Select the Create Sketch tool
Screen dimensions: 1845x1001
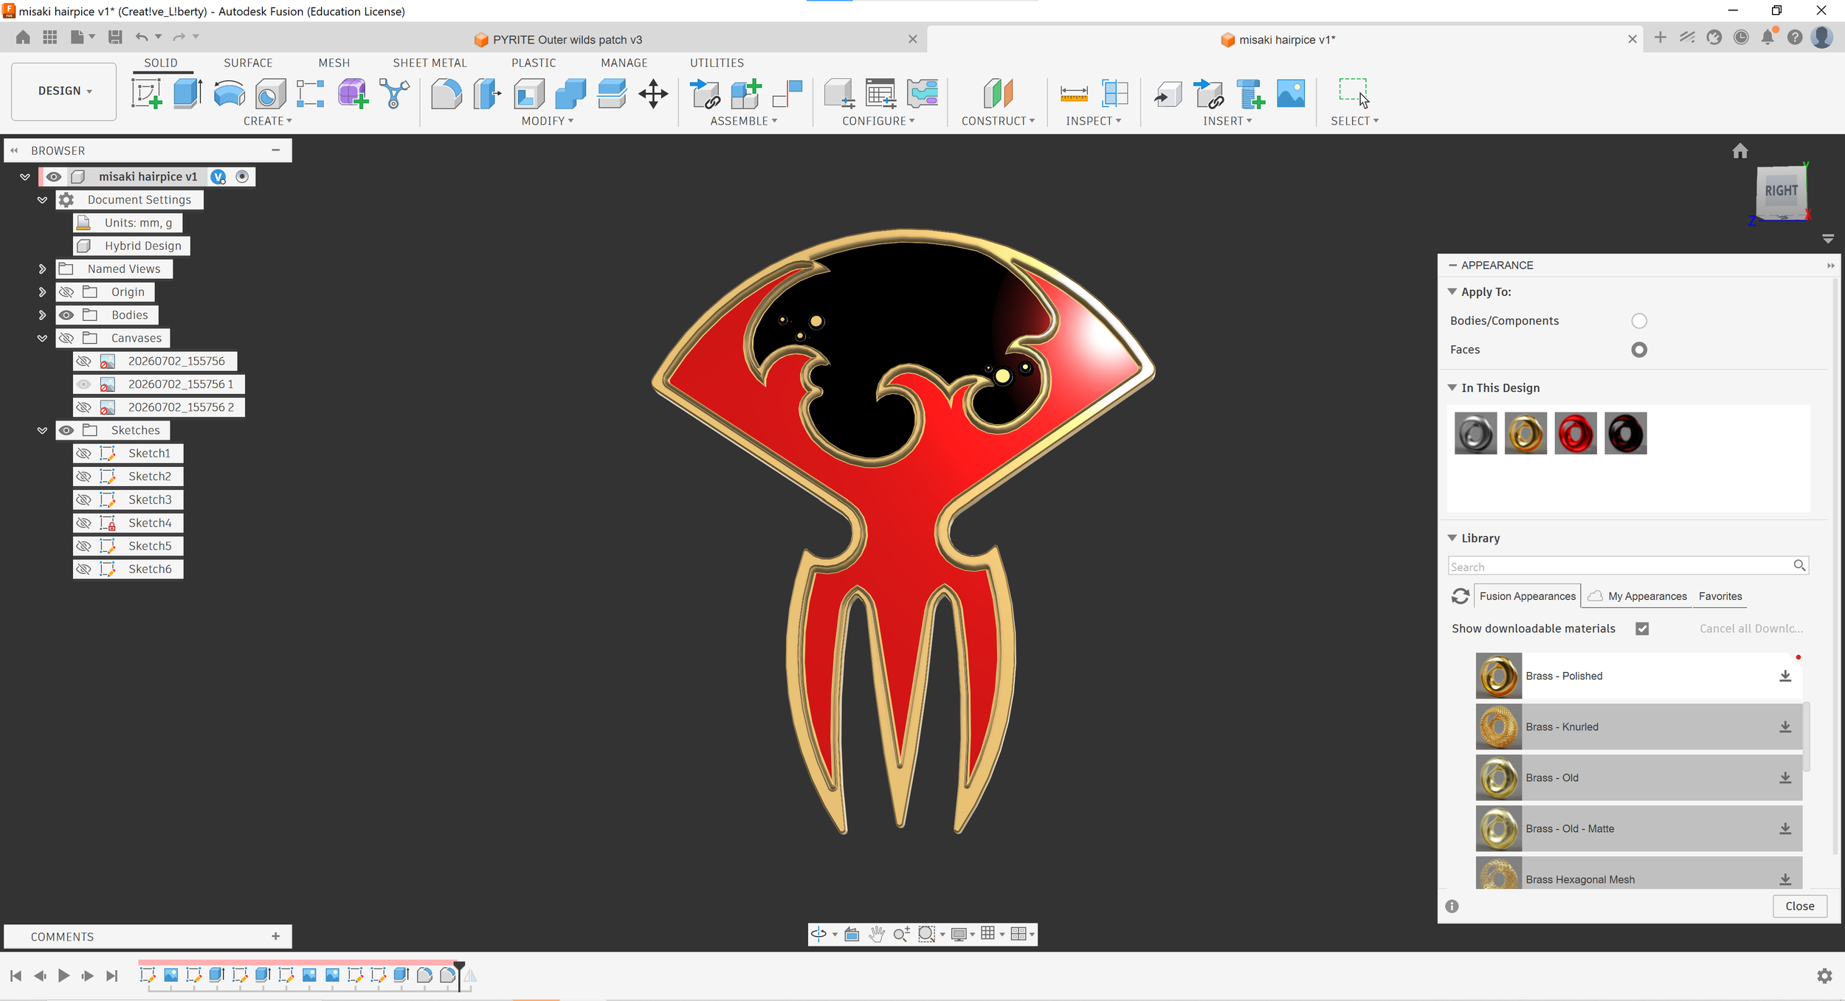coord(146,94)
